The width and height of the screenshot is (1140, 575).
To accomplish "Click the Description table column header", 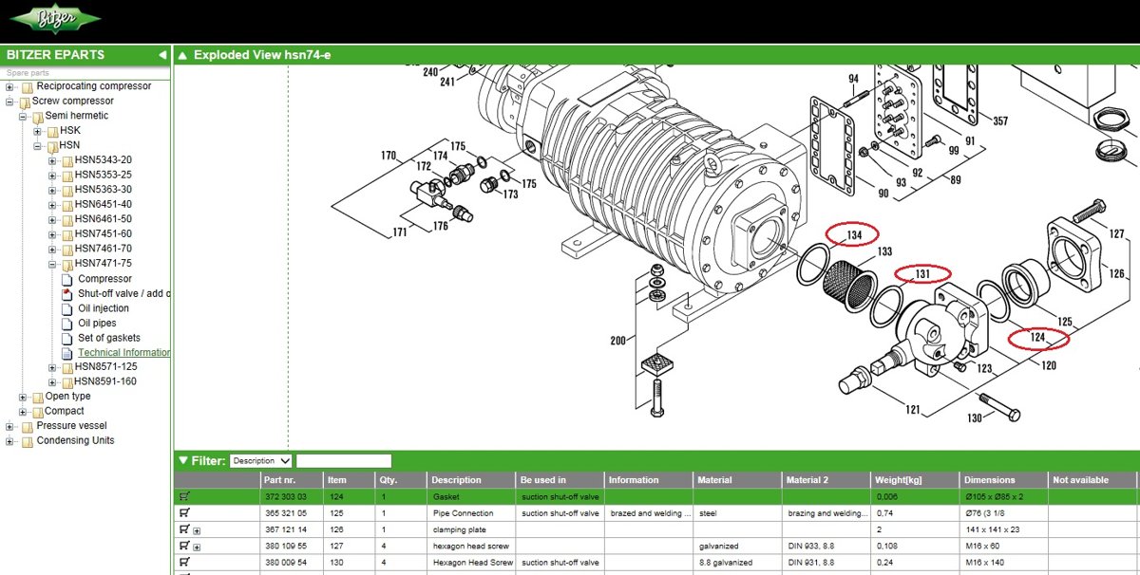I will click(471, 480).
